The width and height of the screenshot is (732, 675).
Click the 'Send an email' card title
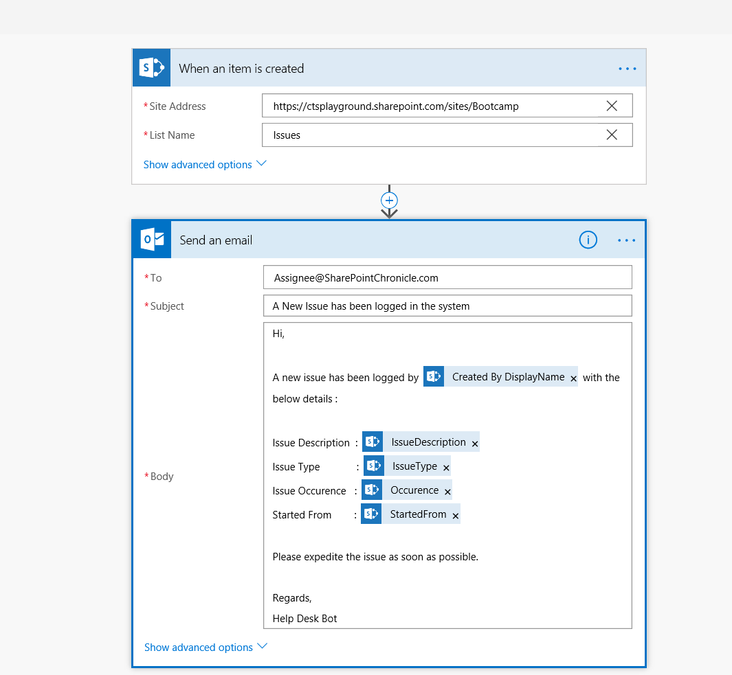click(216, 240)
